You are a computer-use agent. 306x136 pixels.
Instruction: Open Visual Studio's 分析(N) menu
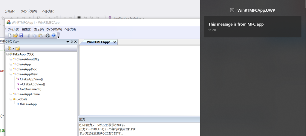tap(10, 11)
